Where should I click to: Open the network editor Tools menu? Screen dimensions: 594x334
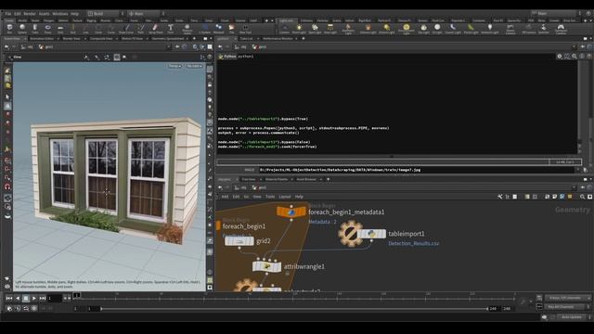tap(270, 197)
